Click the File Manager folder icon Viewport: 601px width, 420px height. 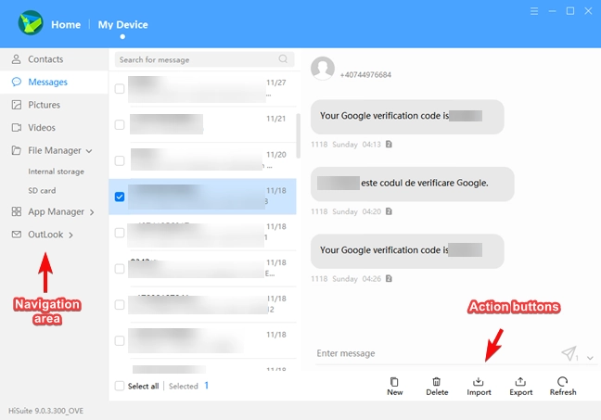click(x=16, y=150)
